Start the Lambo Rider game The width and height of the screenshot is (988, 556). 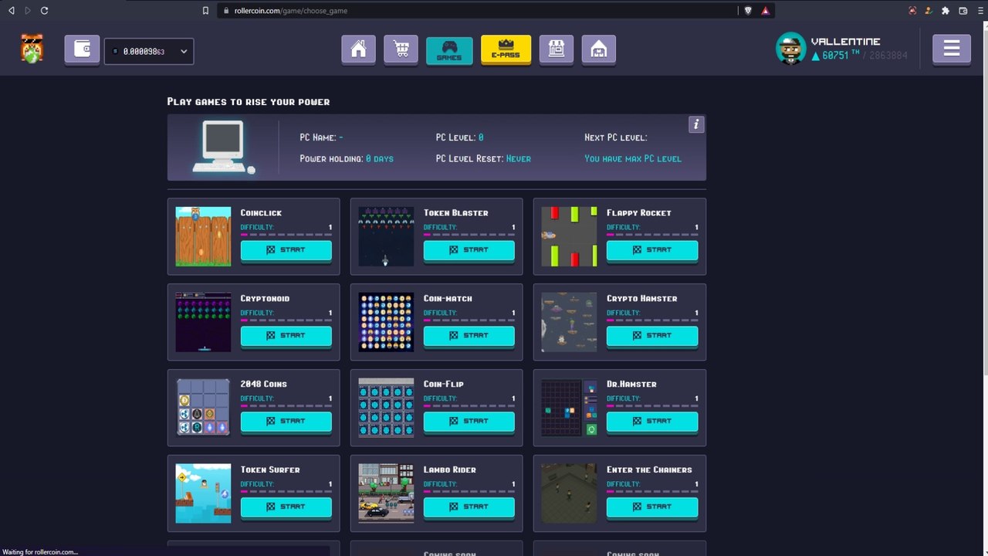point(469,507)
